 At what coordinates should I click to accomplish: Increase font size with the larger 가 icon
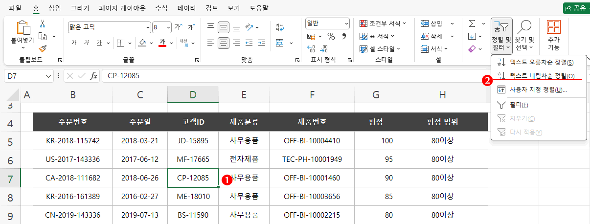coord(178,26)
